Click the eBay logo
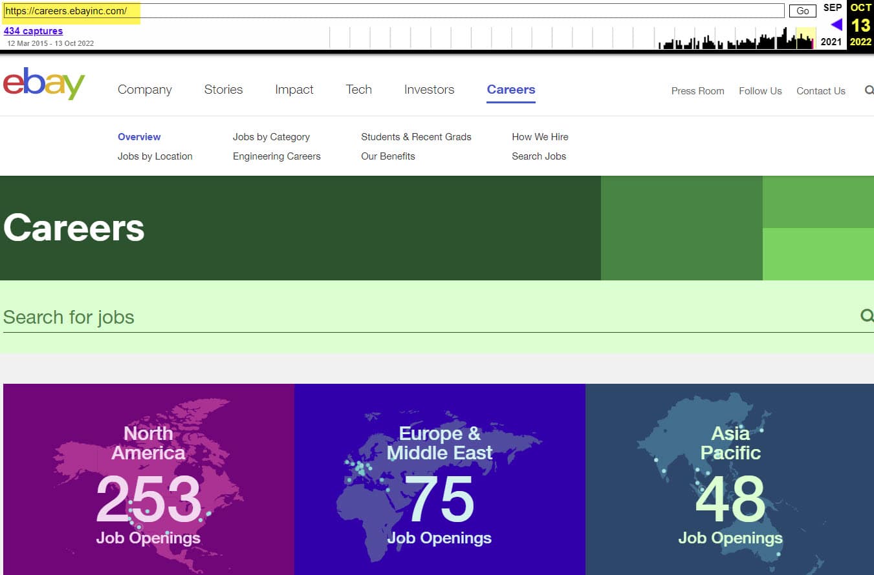 [44, 83]
